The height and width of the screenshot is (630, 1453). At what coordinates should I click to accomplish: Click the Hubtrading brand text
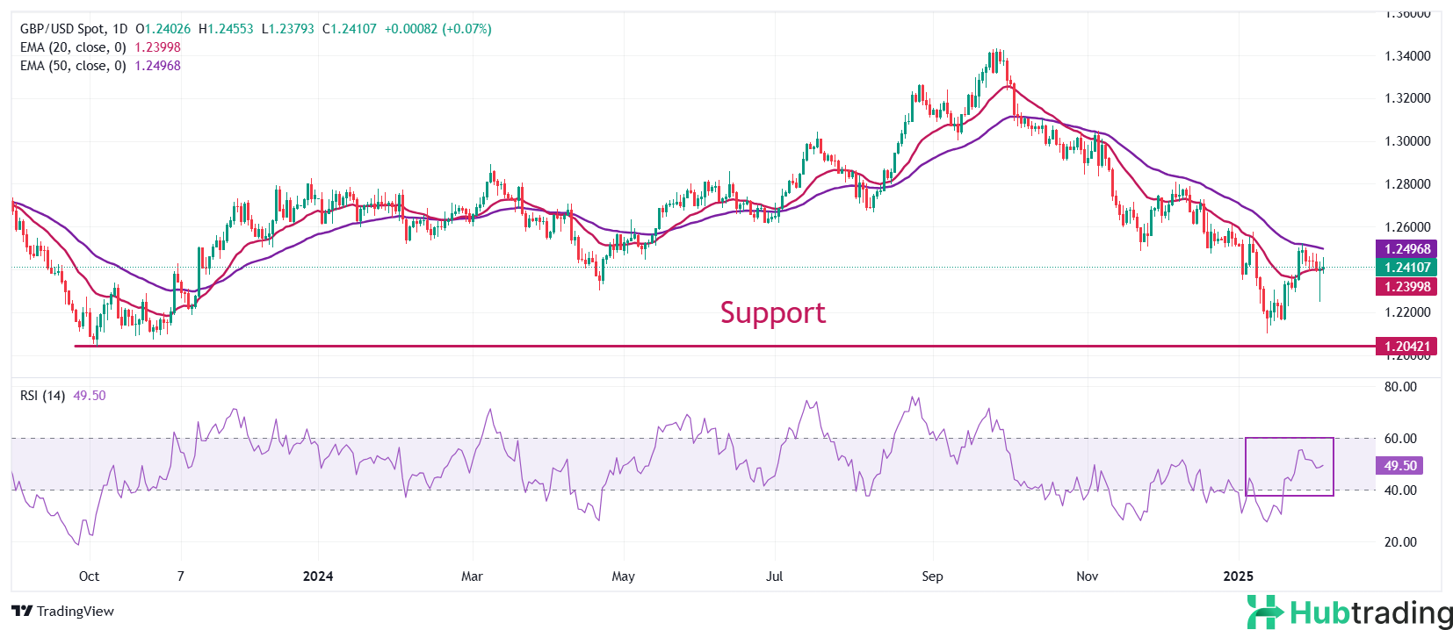1370,612
